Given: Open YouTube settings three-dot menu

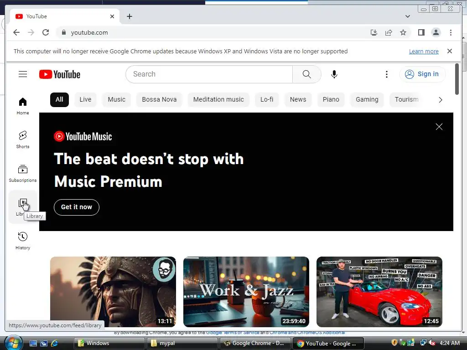Looking at the screenshot, I should point(387,74).
